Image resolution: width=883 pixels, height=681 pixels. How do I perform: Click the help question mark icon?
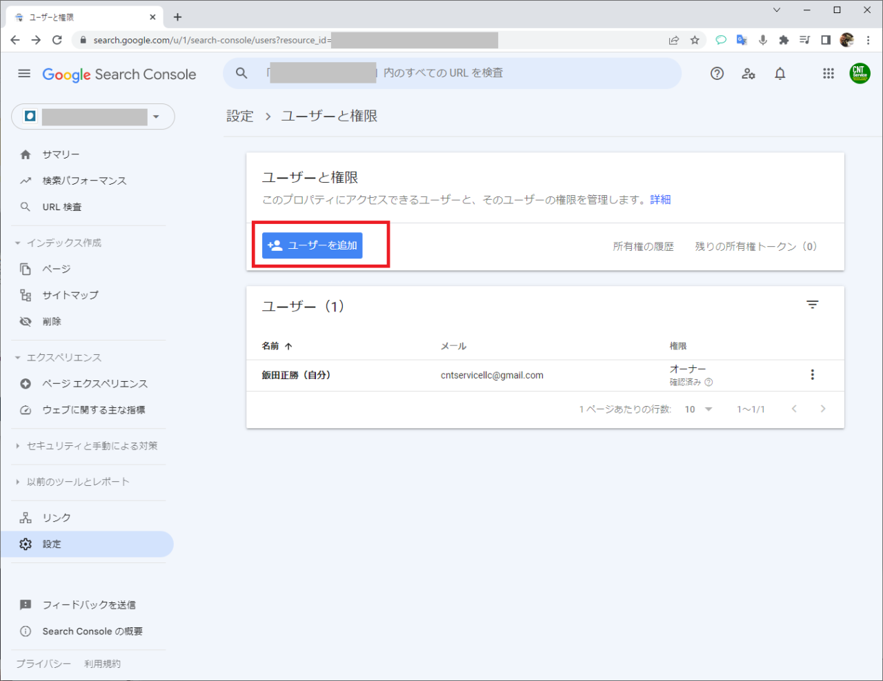[x=717, y=74]
